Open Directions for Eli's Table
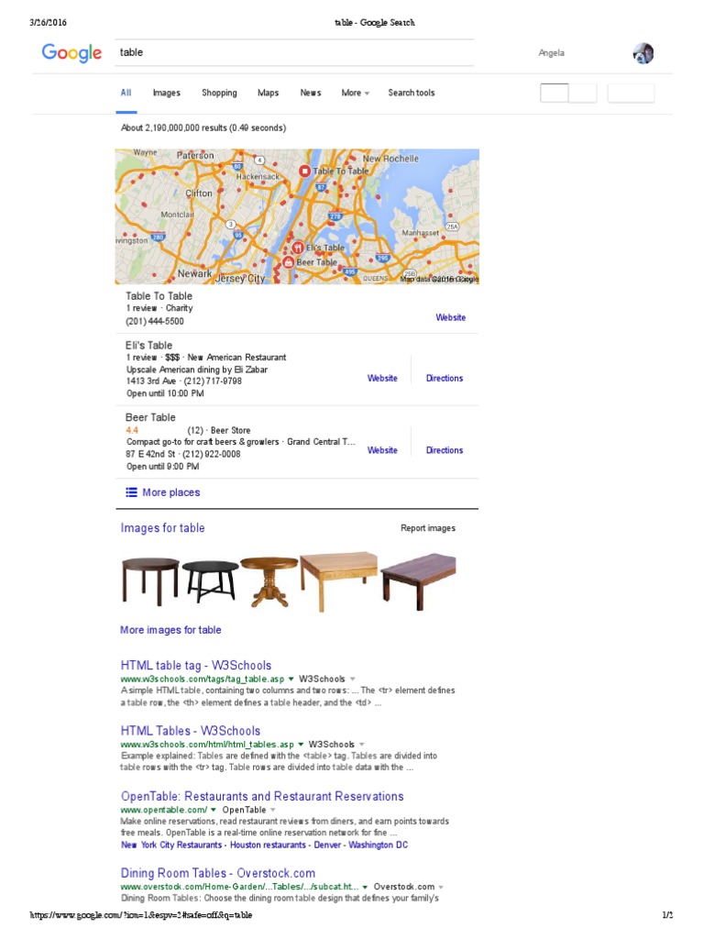This screenshot has width=704, height=939. [x=445, y=379]
